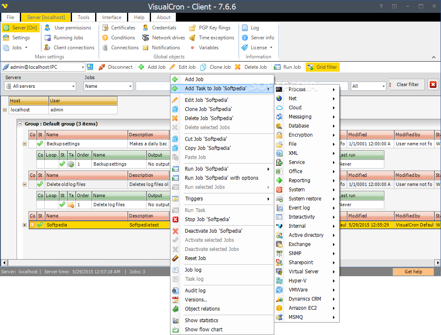The image size is (441, 335).
Task: Click Clone Job in the toolbar
Action: pos(216,67)
